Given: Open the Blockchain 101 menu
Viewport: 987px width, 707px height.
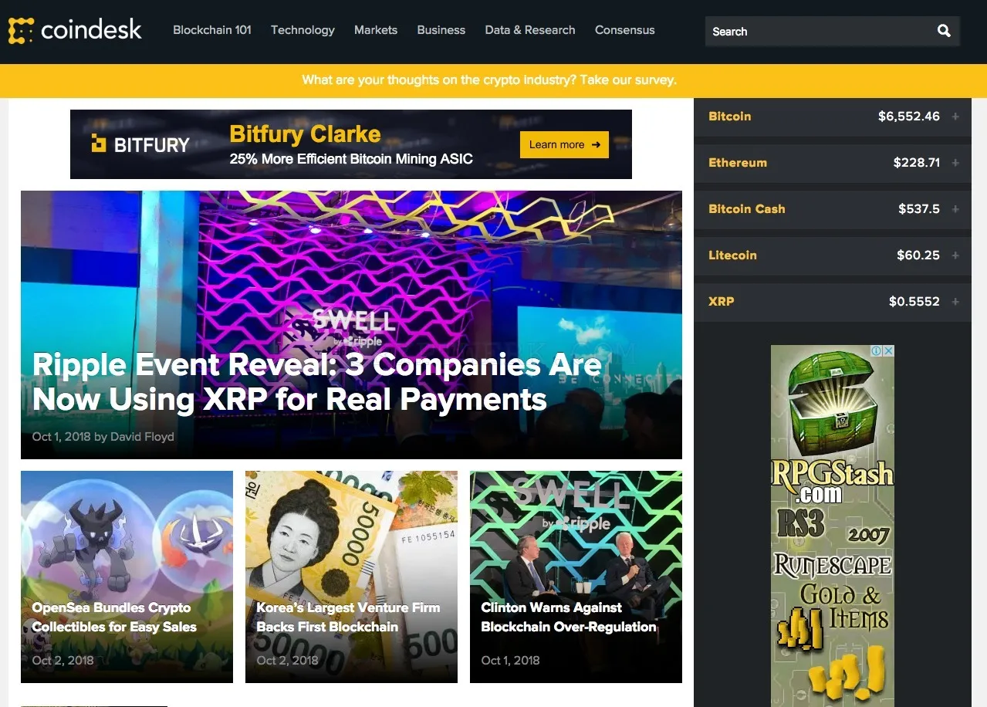Looking at the screenshot, I should pyautogui.click(x=212, y=30).
